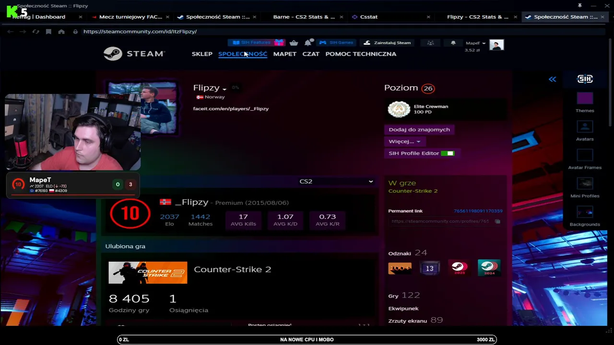
Task: Open the steam ID 76561198091170359 link
Action: tap(478, 211)
